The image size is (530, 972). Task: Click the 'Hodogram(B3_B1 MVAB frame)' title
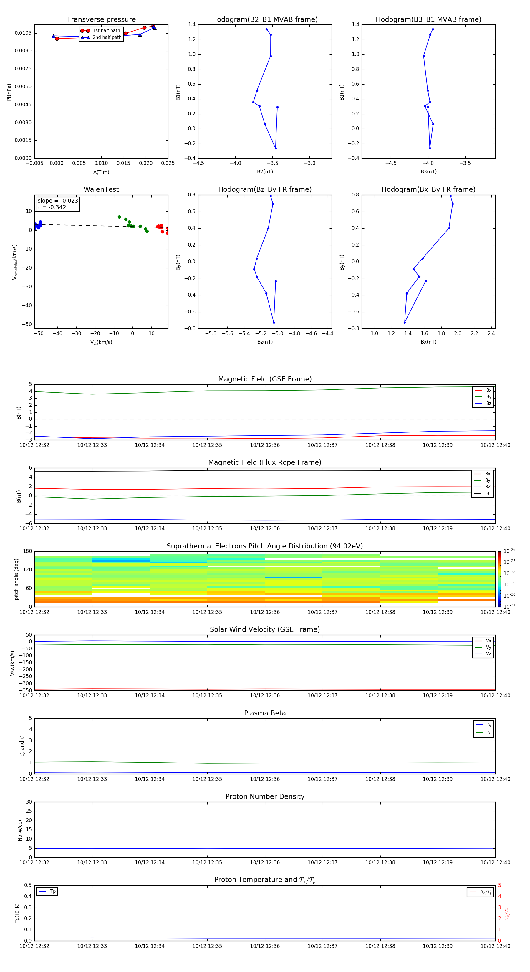point(428,20)
